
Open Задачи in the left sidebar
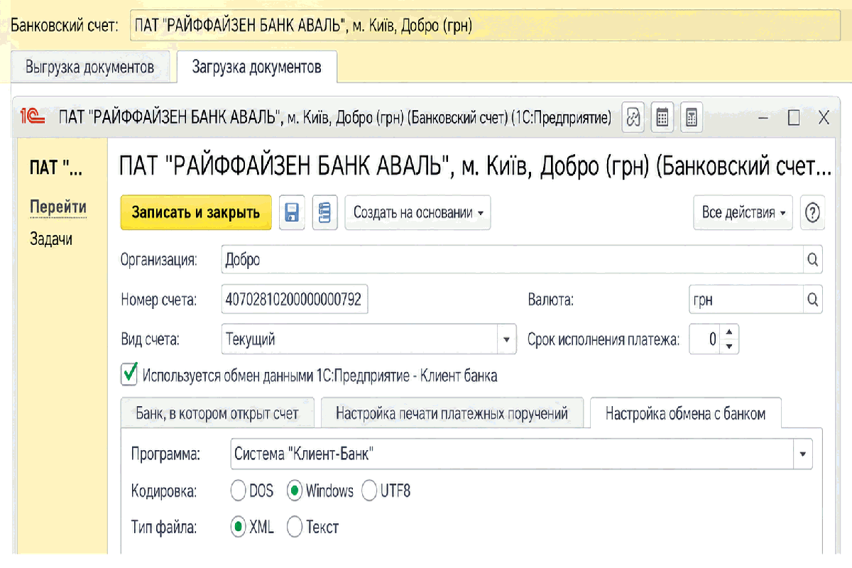pyautogui.click(x=51, y=239)
